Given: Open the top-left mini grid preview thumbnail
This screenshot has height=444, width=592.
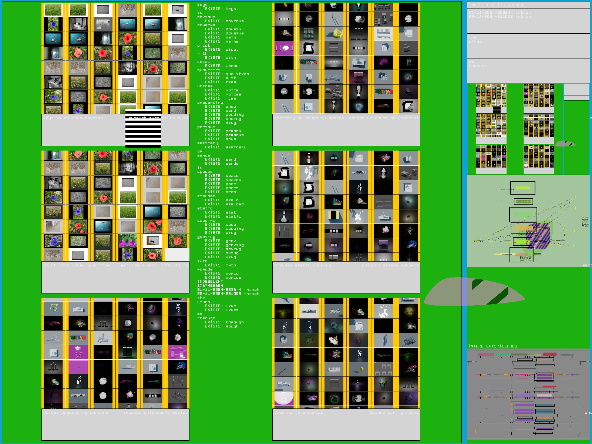Looking at the screenshot, I should [x=491, y=98].
